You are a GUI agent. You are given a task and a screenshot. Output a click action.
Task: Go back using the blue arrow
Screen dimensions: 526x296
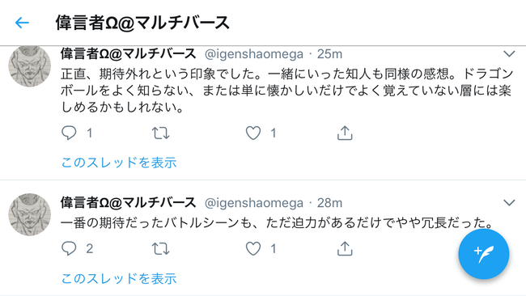click(22, 23)
